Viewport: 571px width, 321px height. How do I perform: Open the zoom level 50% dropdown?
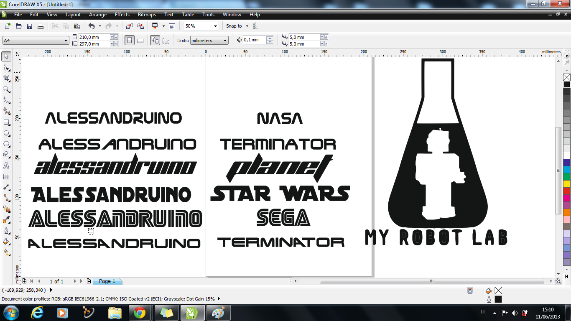pos(216,26)
